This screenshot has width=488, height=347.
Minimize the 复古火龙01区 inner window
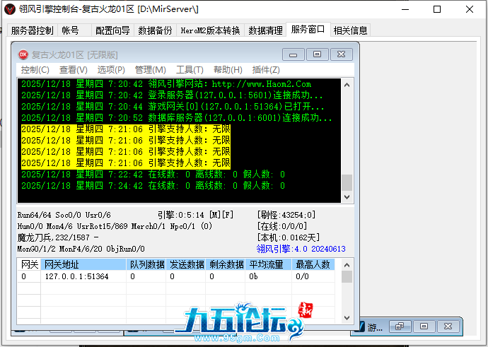click(293, 54)
